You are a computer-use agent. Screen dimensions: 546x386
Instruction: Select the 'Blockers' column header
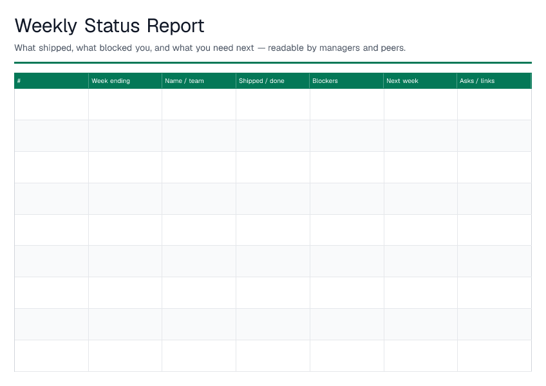pos(346,81)
